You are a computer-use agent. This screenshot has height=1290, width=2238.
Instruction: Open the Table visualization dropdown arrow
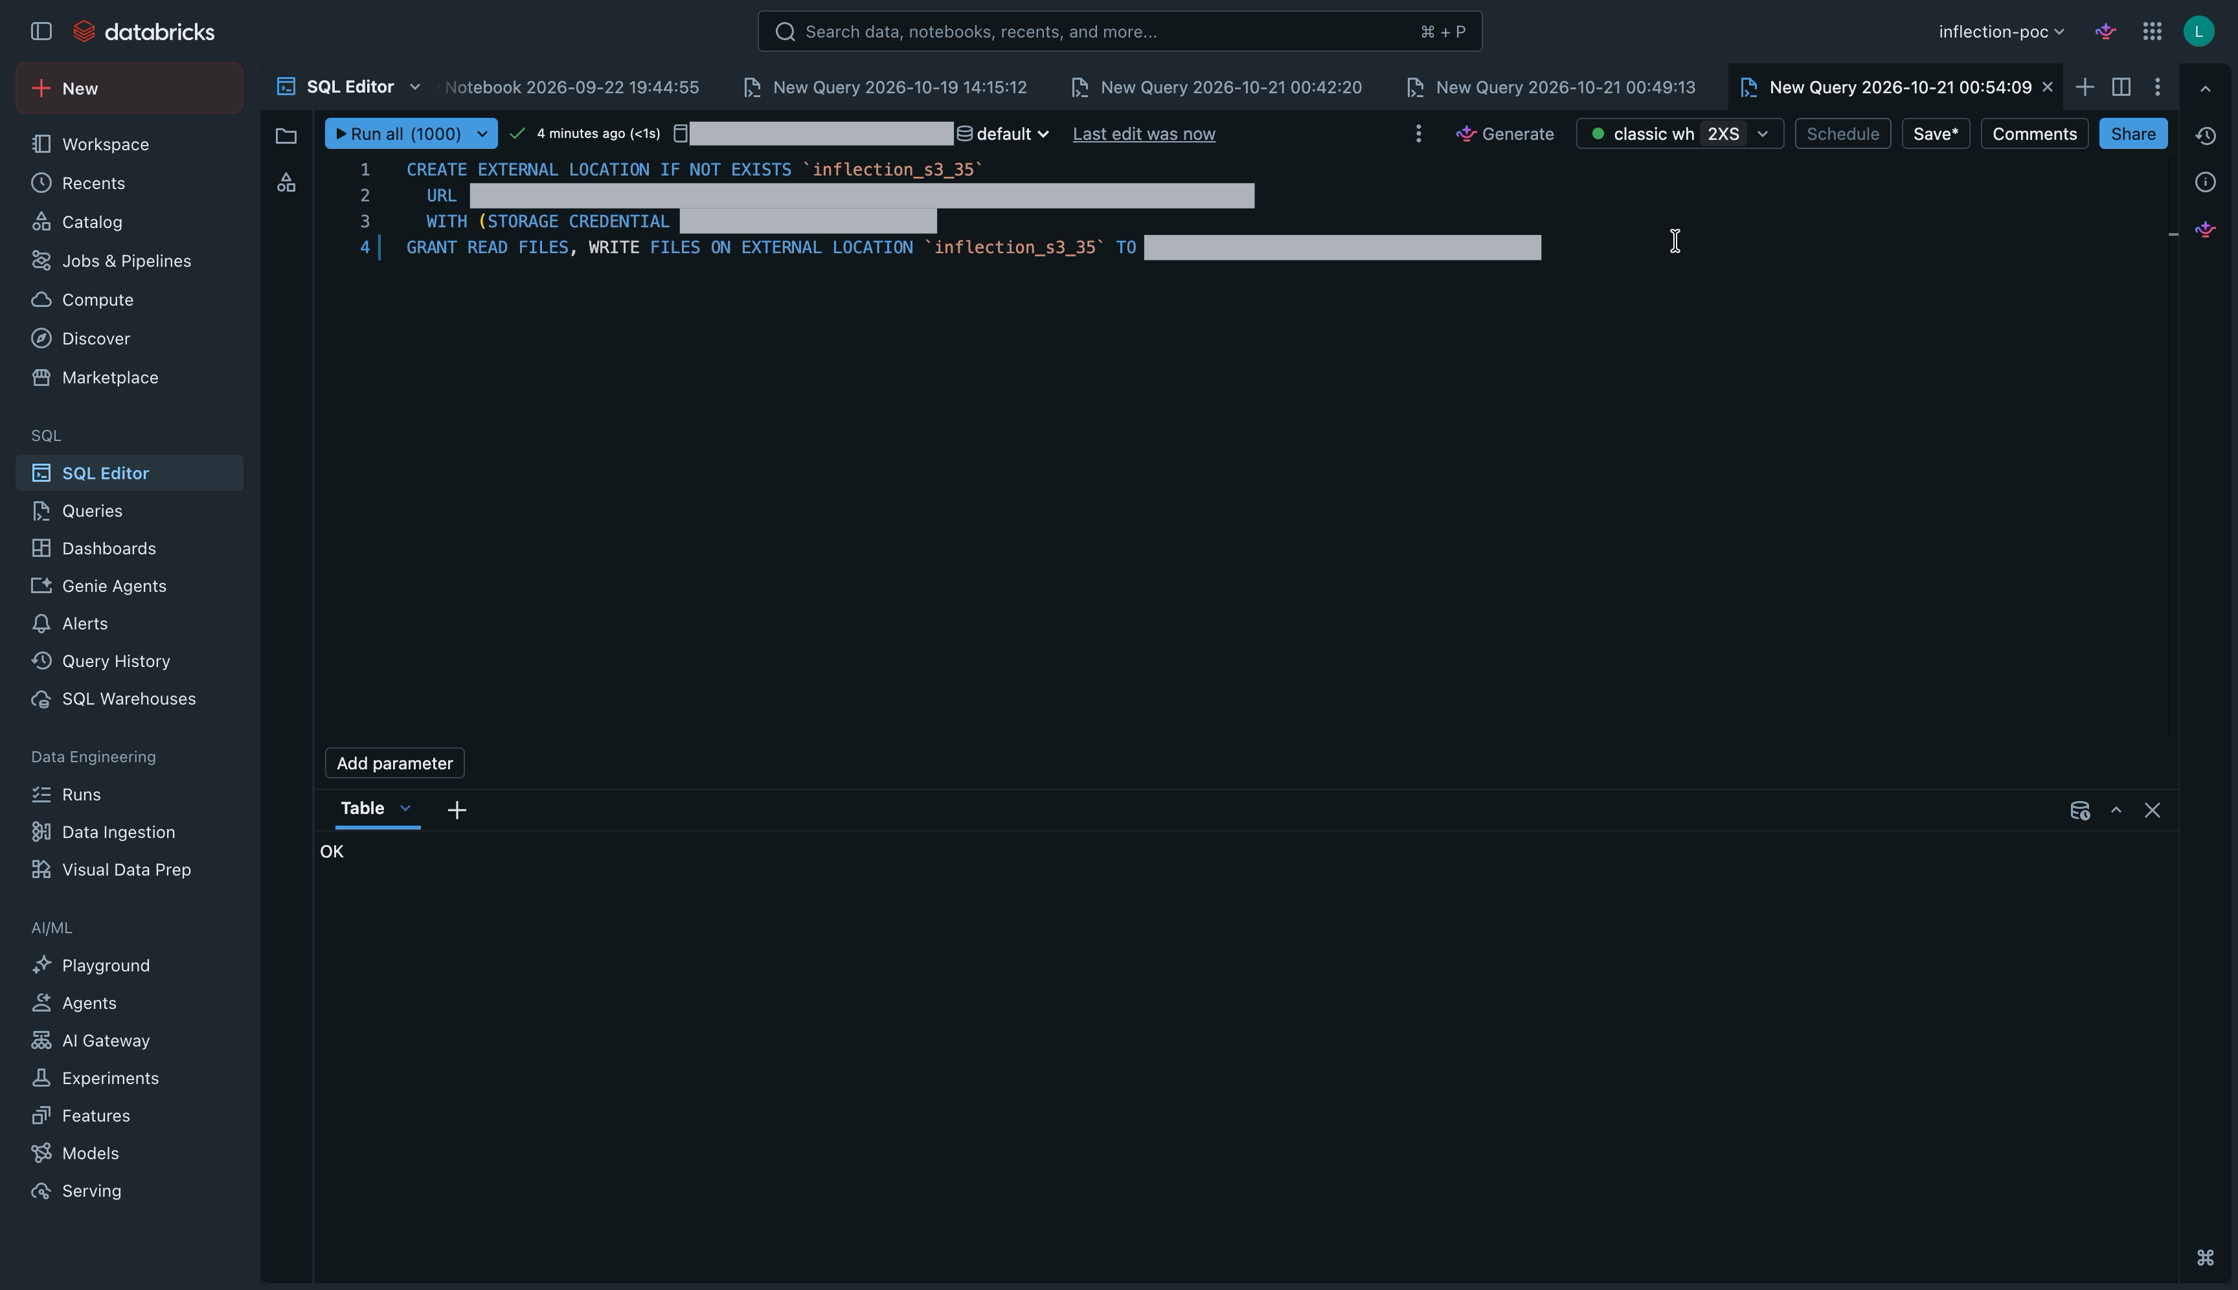pyautogui.click(x=406, y=808)
